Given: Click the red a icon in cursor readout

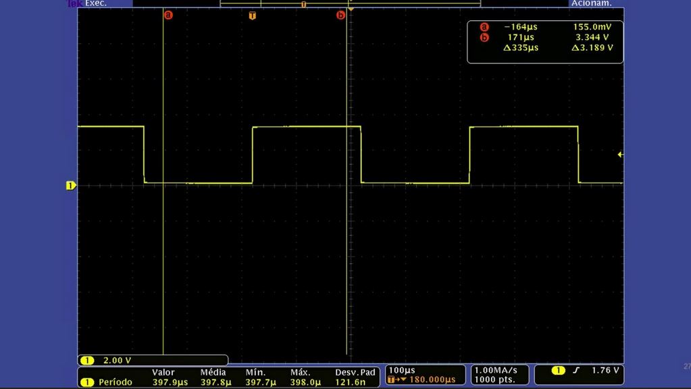Looking at the screenshot, I should click(x=484, y=27).
